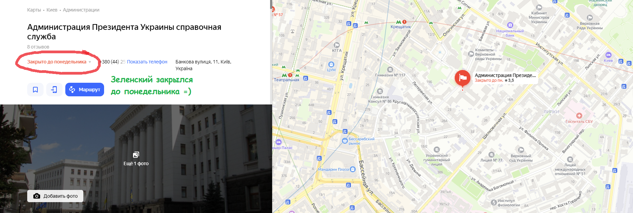
Task: Click the bookmark save icon button
Action: 35,90
